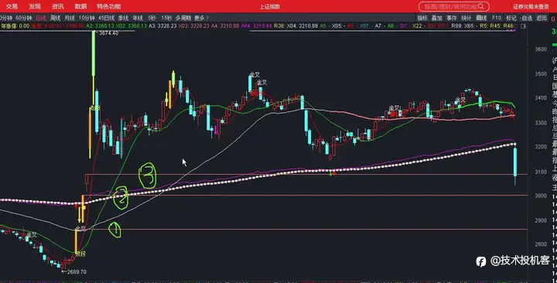Click the search magnifier icon
The image size is (557, 283).
pos(481,6)
